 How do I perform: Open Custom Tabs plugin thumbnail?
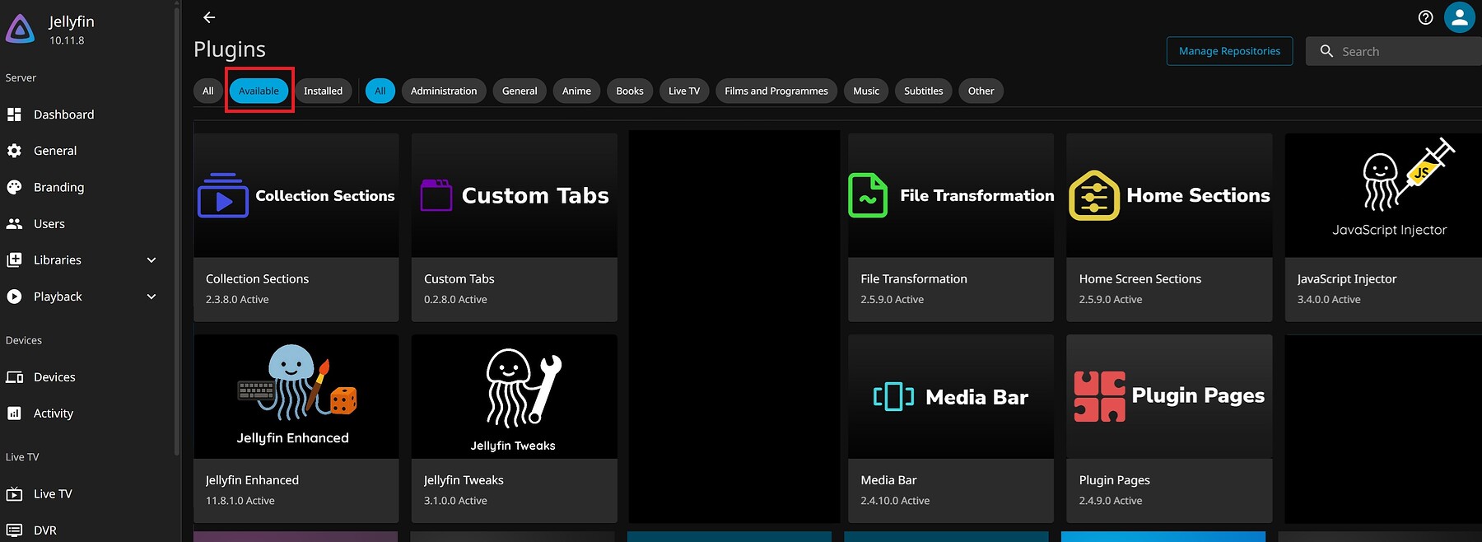[x=515, y=195]
